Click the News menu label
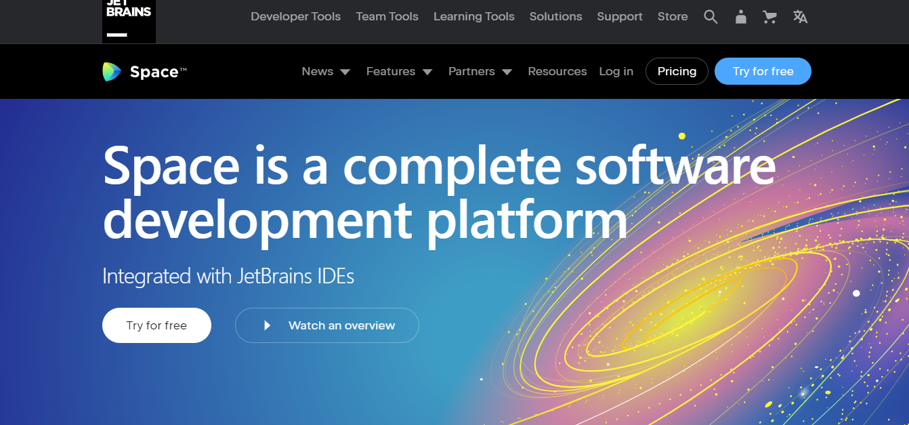The image size is (909, 425). pos(317,71)
